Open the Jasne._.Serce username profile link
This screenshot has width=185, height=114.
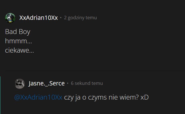(x=47, y=83)
